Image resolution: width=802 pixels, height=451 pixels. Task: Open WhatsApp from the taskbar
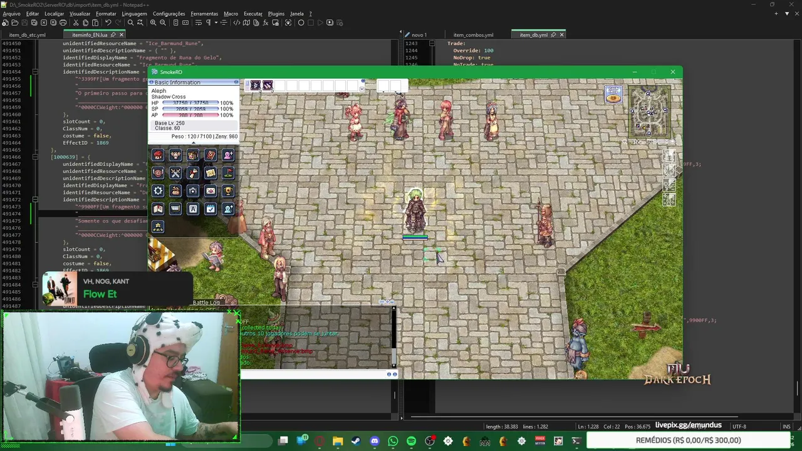pyautogui.click(x=393, y=441)
